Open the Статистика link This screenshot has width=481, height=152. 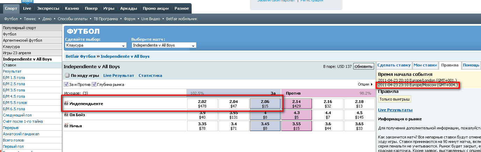click(x=150, y=75)
